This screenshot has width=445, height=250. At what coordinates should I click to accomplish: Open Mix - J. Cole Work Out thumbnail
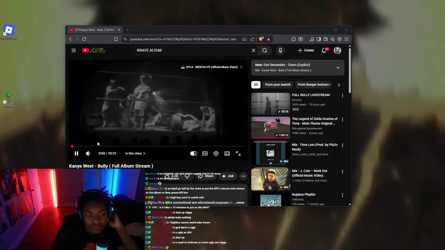(270, 180)
